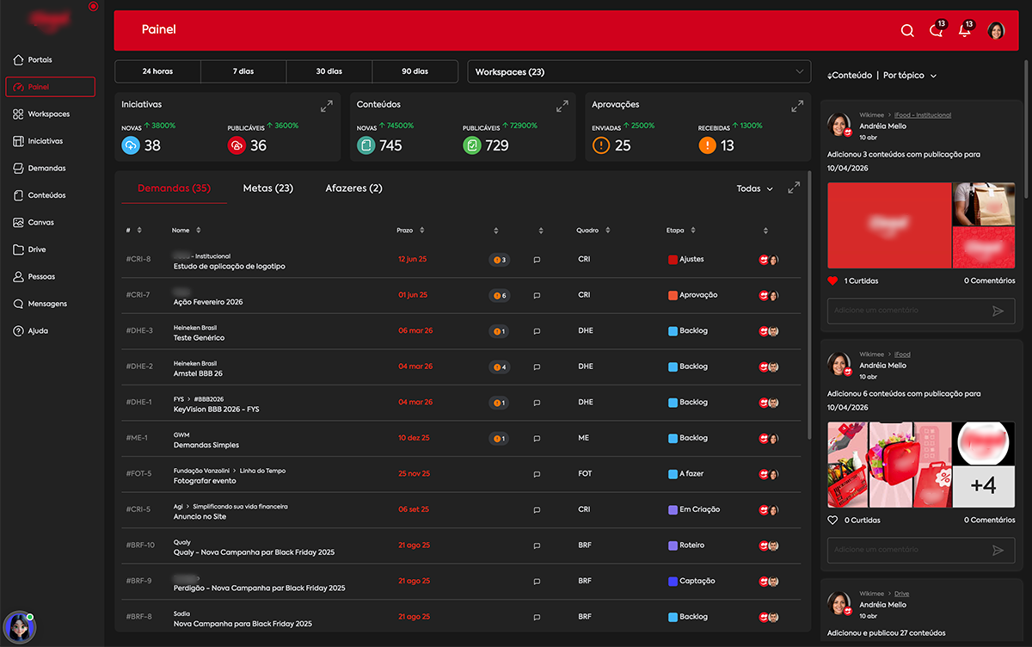Open the Todas filter dropdown
Image resolution: width=1032 pixels, height=647 pixels.
pyautogui.click(x=754, y=188)
